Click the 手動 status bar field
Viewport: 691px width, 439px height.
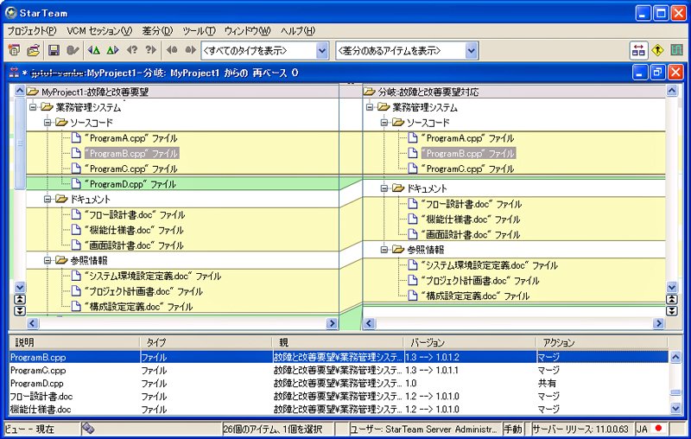[513, 429]
